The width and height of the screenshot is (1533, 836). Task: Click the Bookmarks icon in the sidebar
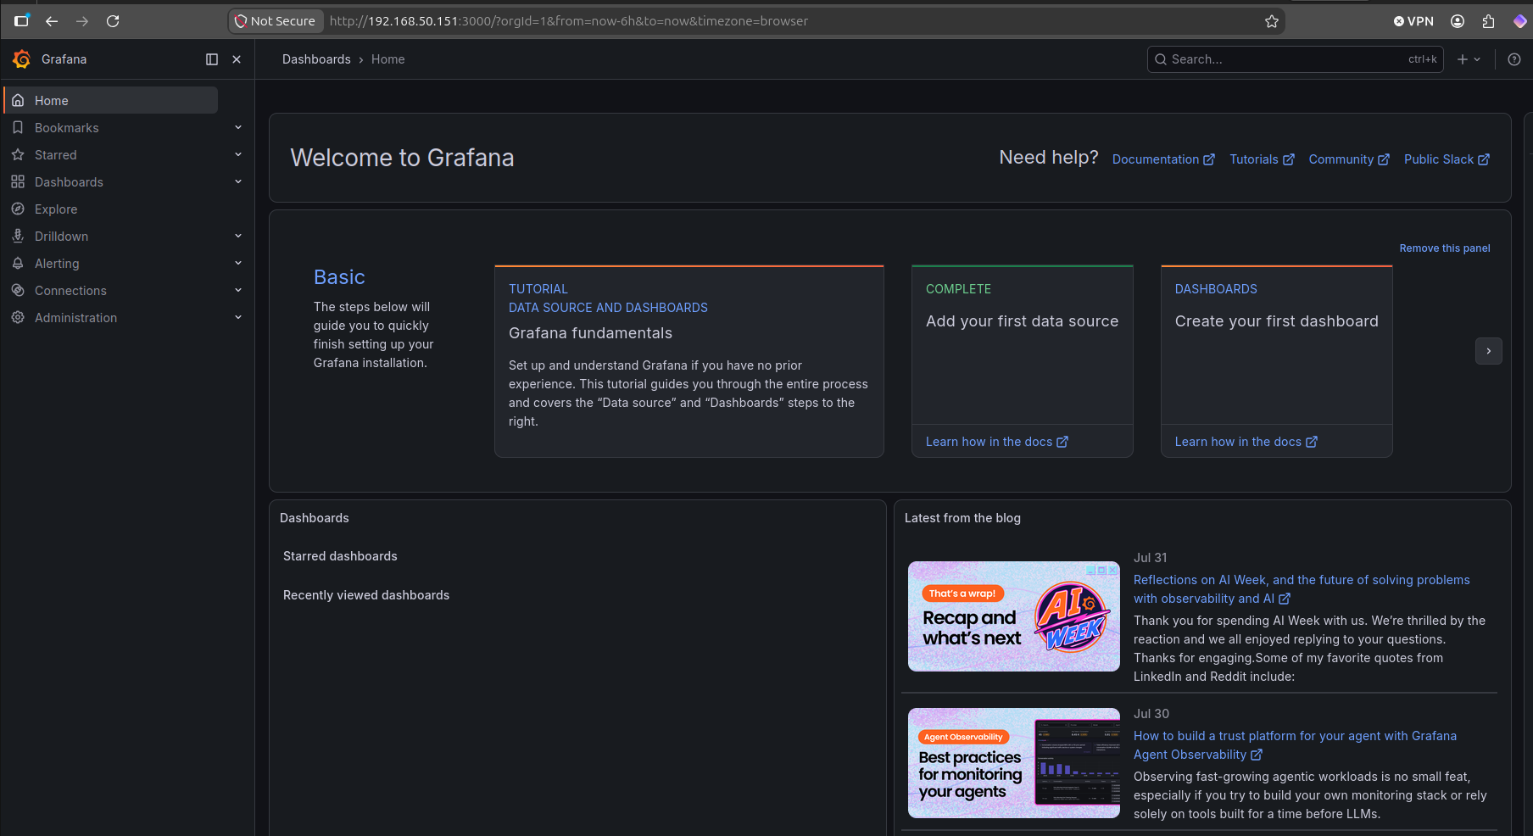pos(18,127)
